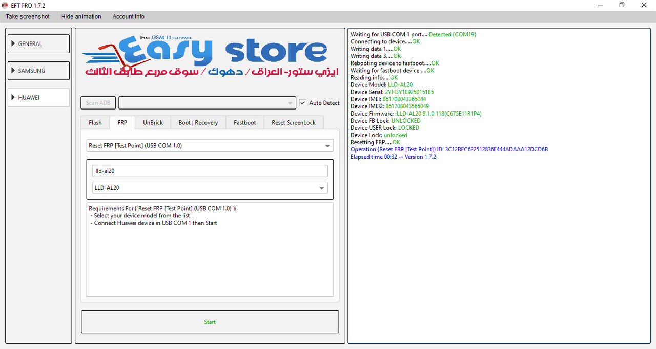Click the 'Connecting to device.....OK' log line
Image resolution: width=656 pixels, height=349 pixels.
(385, 42)
